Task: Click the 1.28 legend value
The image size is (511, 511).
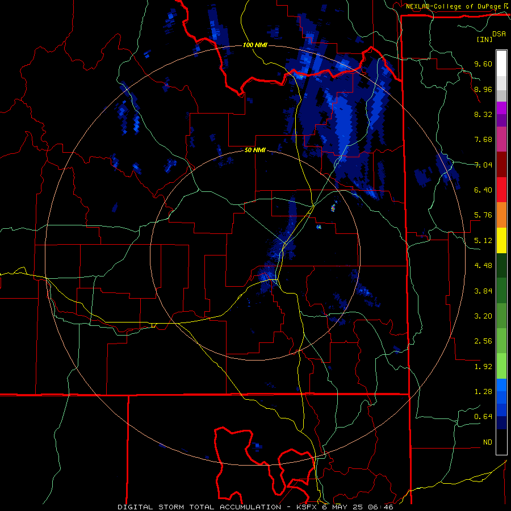Action: (483, 392)
